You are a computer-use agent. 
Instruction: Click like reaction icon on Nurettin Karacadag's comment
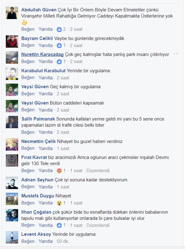(59, 61)
